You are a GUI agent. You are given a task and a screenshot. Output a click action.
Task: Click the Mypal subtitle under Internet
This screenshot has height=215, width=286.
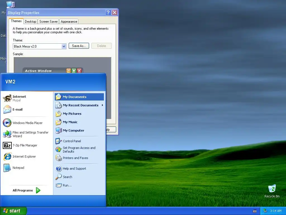[x=16, y=101]
